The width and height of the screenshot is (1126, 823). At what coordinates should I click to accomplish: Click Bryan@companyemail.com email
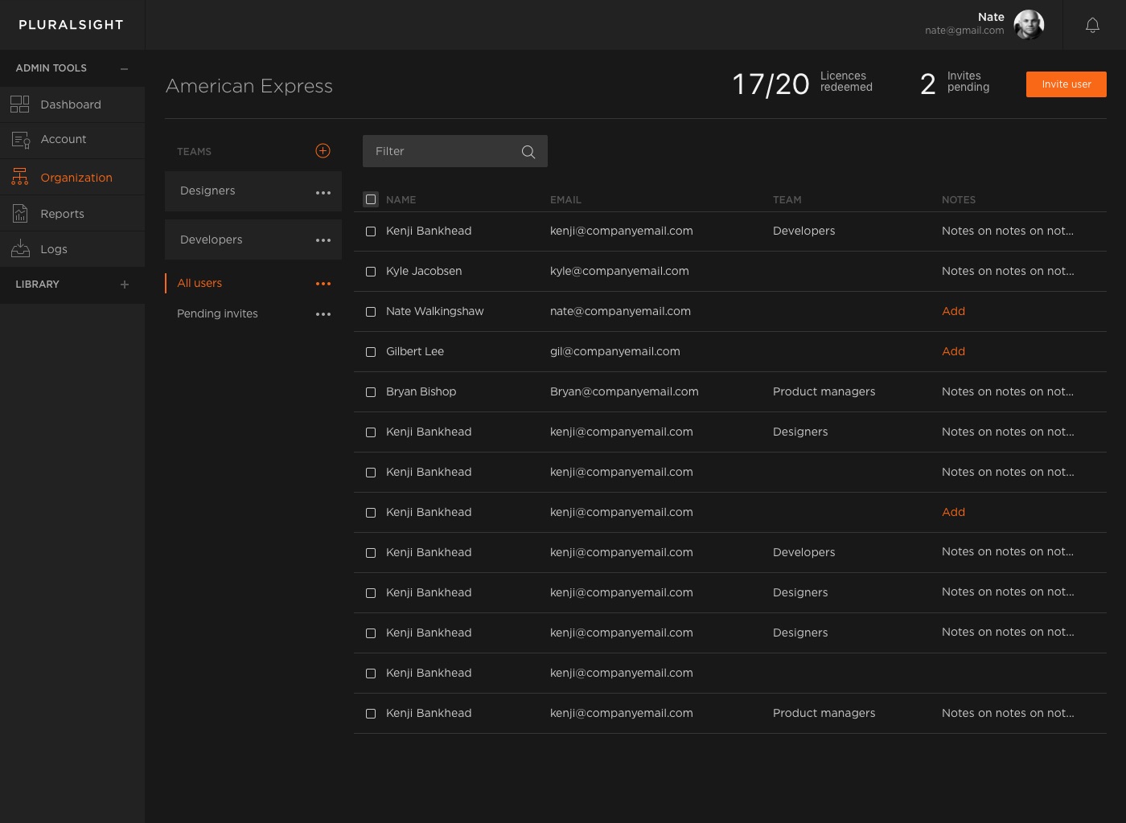[x=624, y=391]
